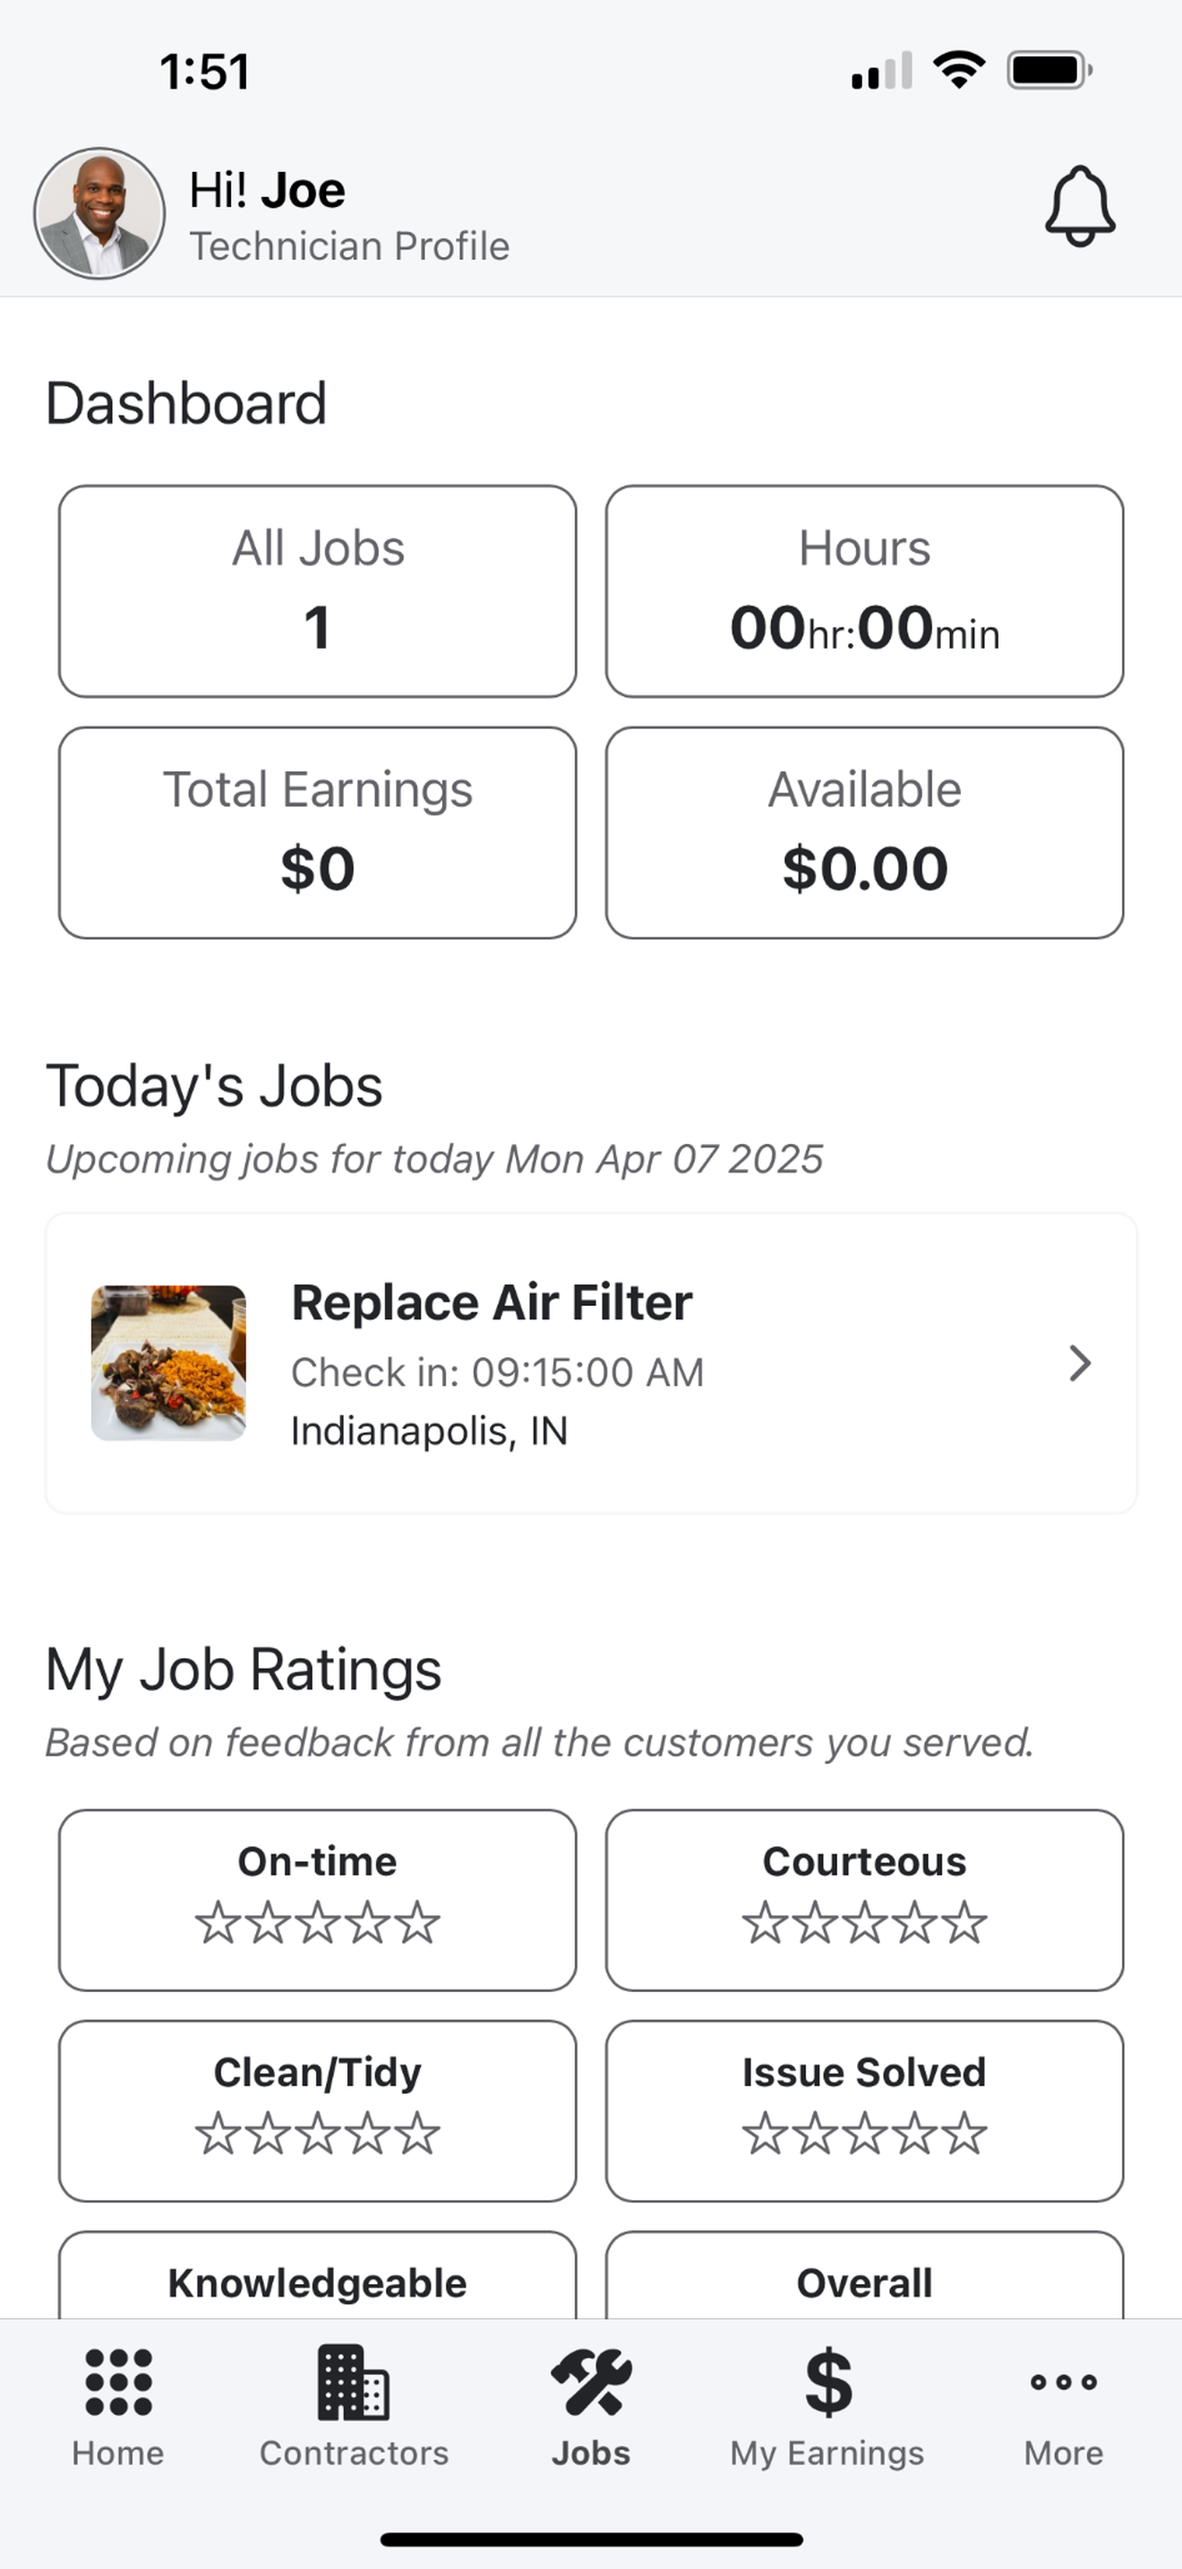The width and height of the screenshot is (1182, 2569).
Task: Tap the battery status icon
Action: pyautogui.click(x=1049, y=71)
